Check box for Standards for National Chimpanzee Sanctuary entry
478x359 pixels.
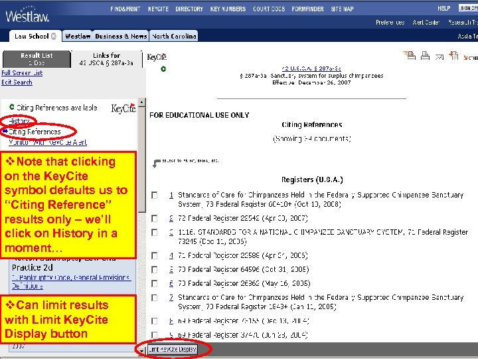coord(155,233)
